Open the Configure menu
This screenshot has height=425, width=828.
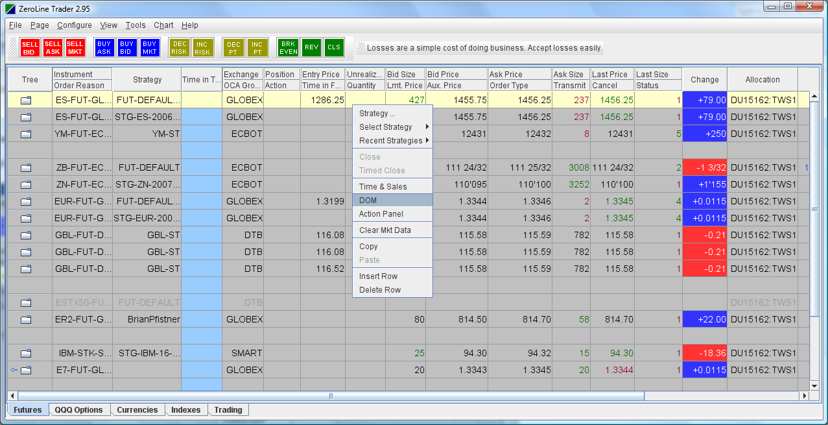coord(75,25)
